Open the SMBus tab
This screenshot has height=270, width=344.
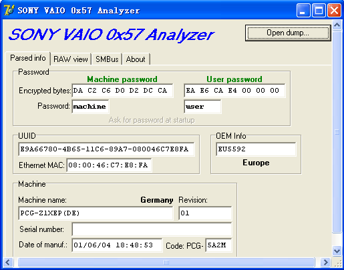[107, 59]
